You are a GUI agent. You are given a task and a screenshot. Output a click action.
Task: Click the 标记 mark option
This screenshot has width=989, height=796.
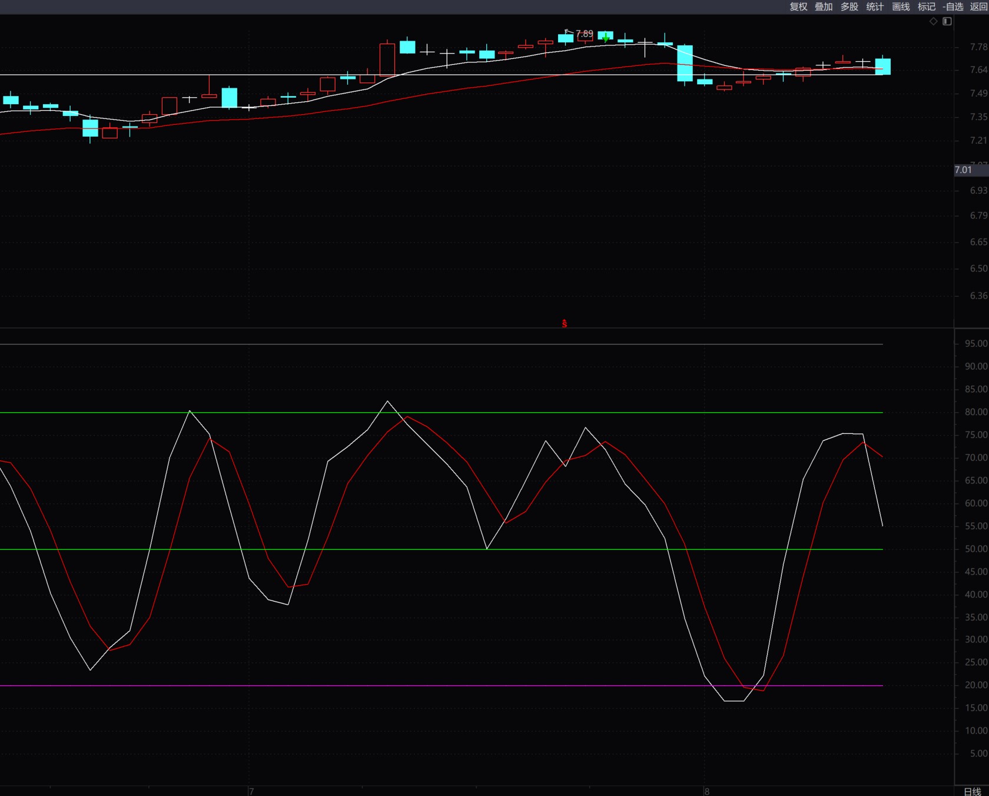(x=927, y=6)
